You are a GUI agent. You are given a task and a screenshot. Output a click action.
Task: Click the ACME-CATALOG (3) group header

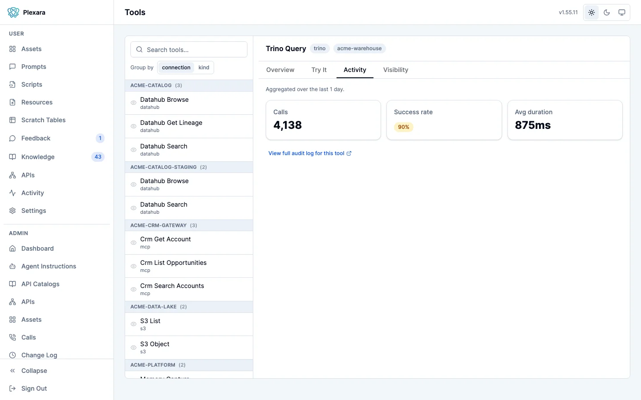(189, 85)
